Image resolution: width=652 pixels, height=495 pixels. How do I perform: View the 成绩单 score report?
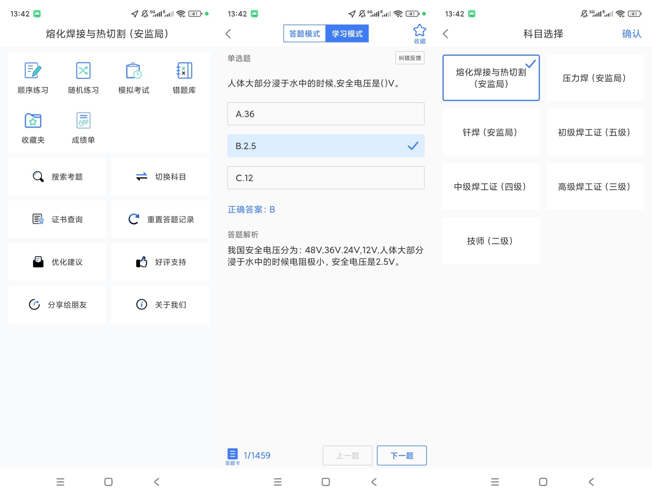[x=83, y=128]
